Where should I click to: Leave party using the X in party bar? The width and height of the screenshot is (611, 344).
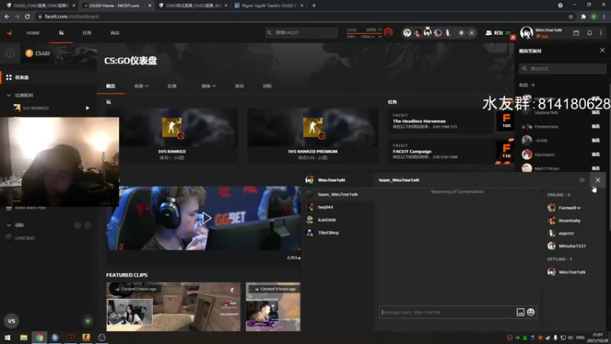(471, 33)
